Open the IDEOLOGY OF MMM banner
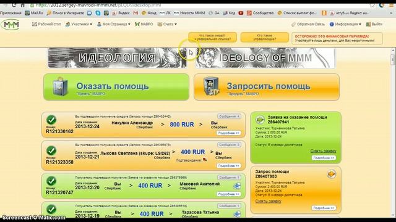Screen dimensions: 396x222 [265, 58]
